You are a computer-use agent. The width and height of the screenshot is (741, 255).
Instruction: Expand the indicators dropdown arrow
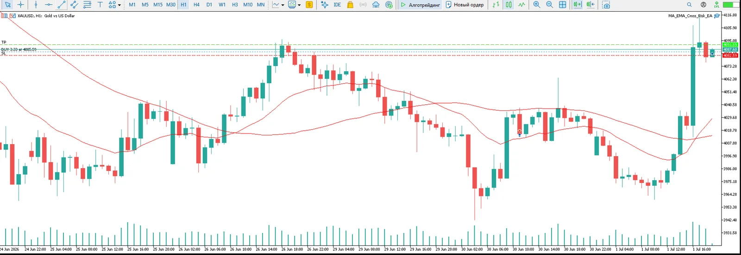283,5
